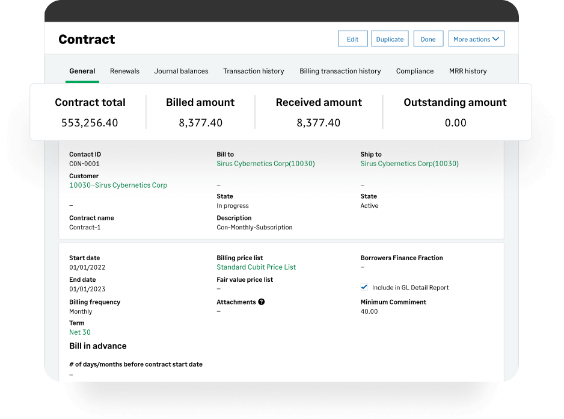Expand the More actions dropdown
The image size is (564, 419).
pos(476,39)
